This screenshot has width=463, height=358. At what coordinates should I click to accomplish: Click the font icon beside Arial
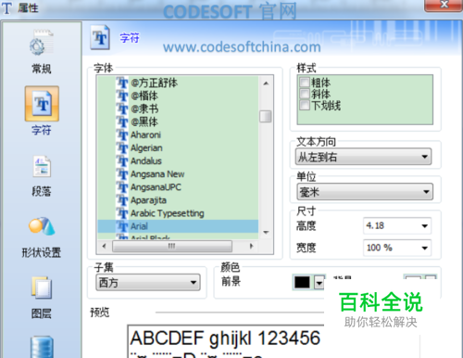coord(122,226)
